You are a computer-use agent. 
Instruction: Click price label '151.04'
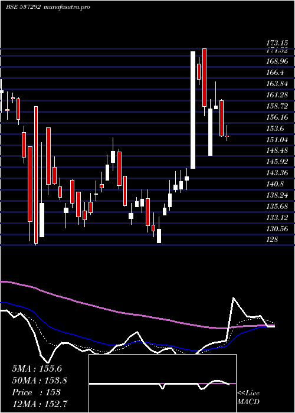(x=277, y=140)
